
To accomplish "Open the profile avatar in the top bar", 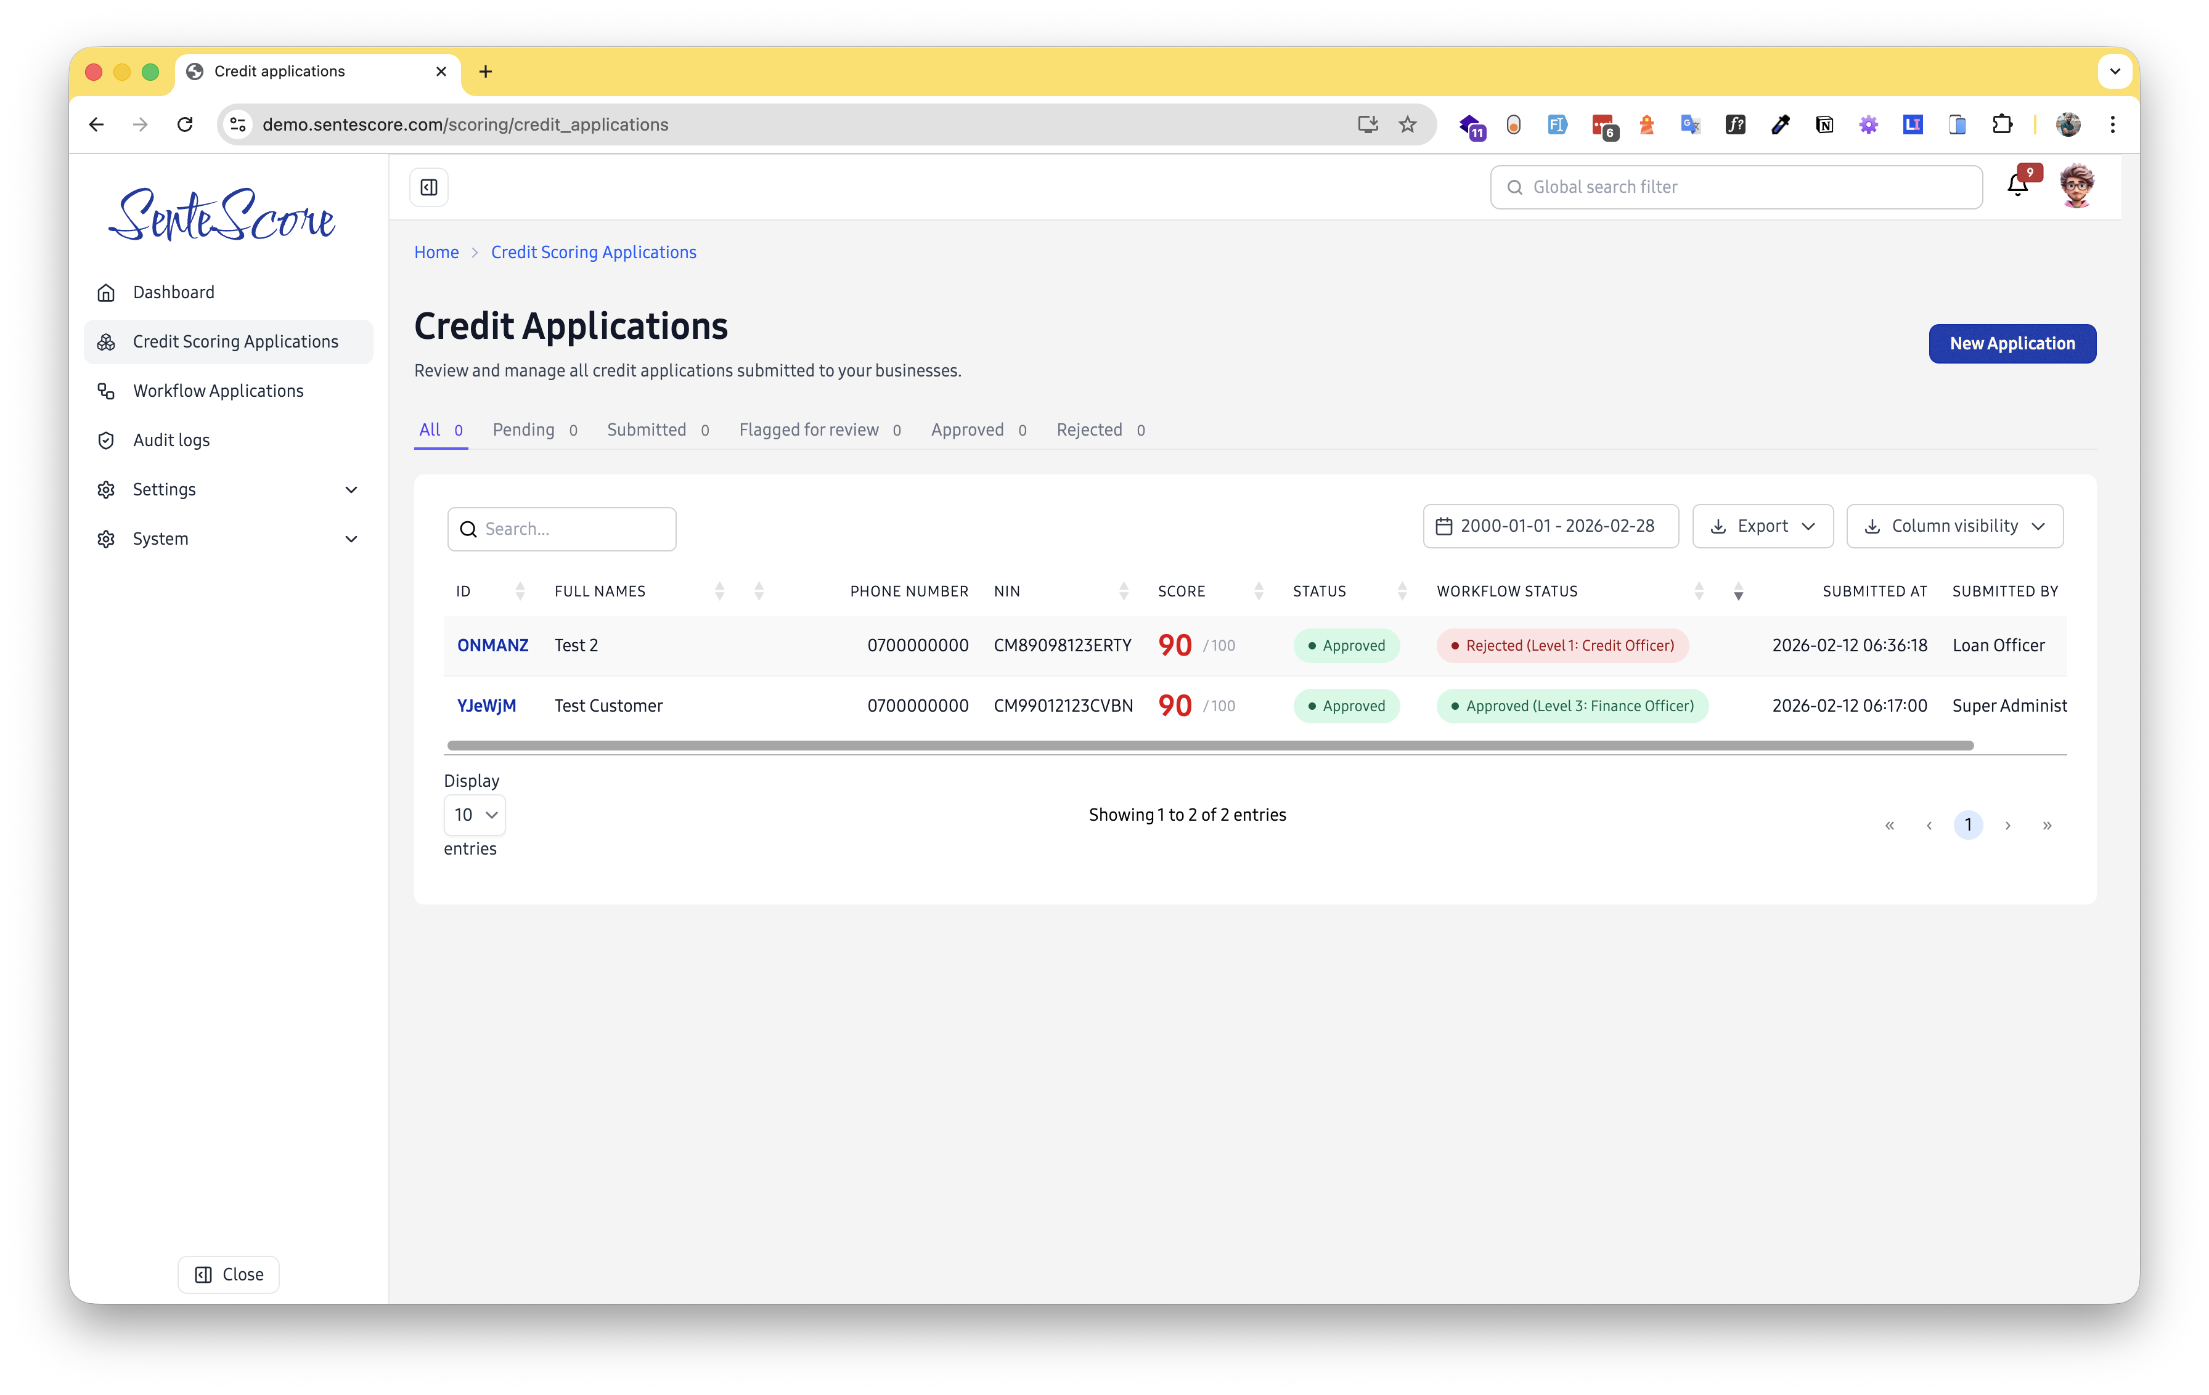I will pos(2077,185).
